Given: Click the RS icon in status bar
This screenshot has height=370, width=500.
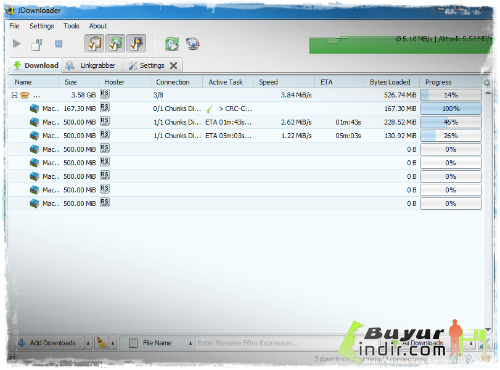Looking at the screenshot, I should coord(12,358).
